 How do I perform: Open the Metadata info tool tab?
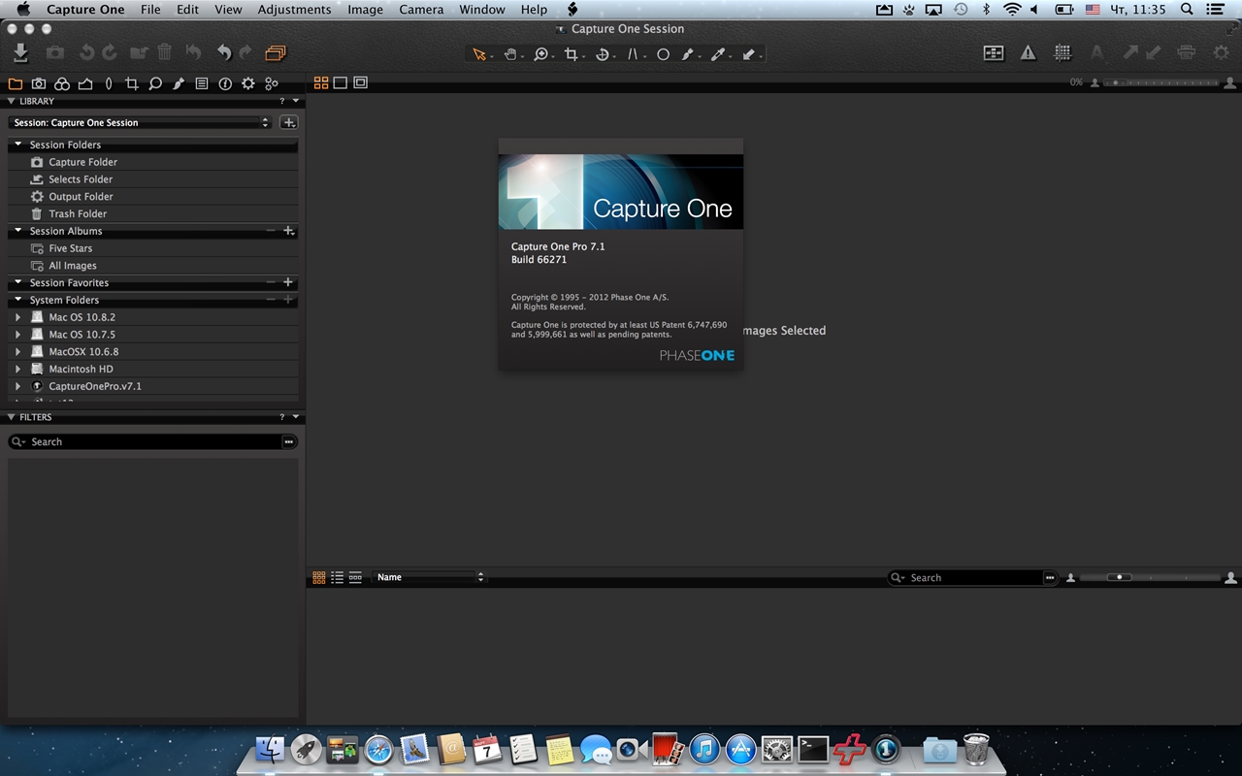(x=225, y=83)
